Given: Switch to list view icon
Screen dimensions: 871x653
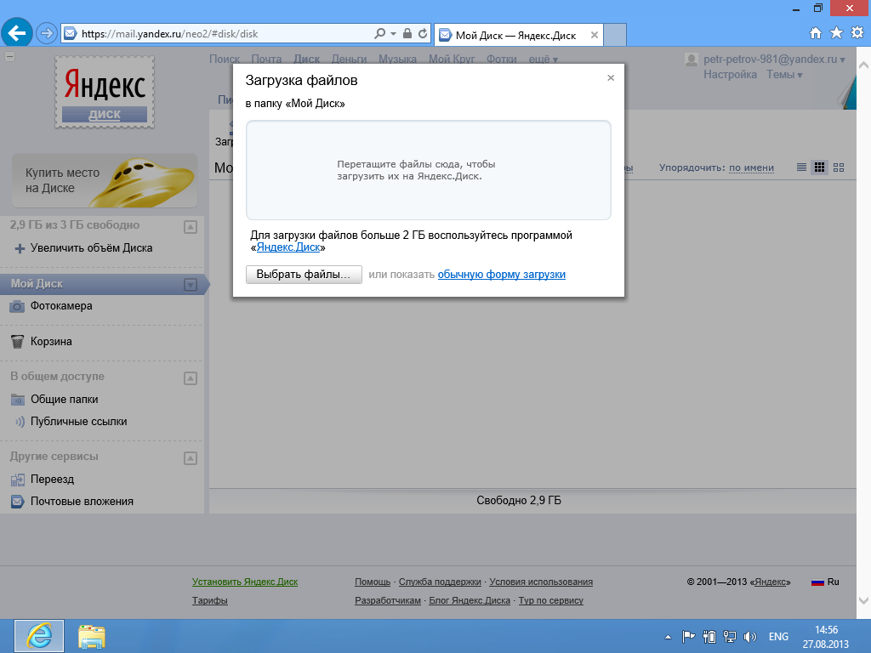Looking at the screenshot, I should [801, 168].
